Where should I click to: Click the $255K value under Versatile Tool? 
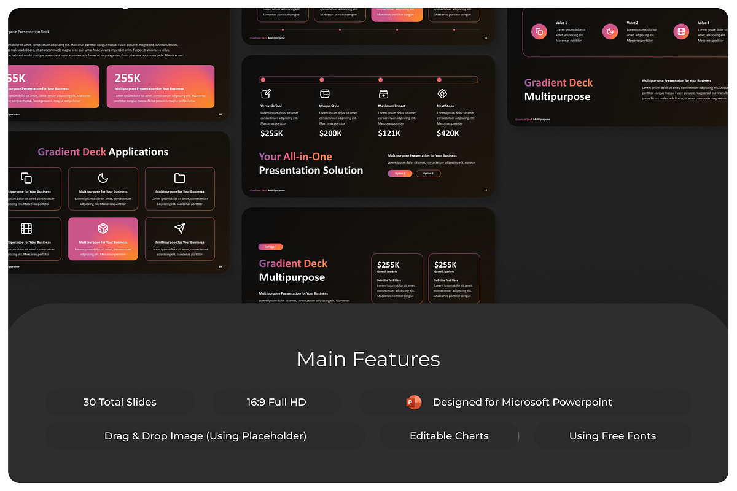[271, 133]
